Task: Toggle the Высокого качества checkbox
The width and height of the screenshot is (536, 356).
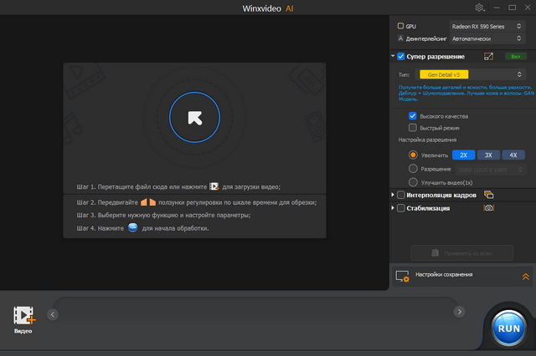Action: point(413,116)
